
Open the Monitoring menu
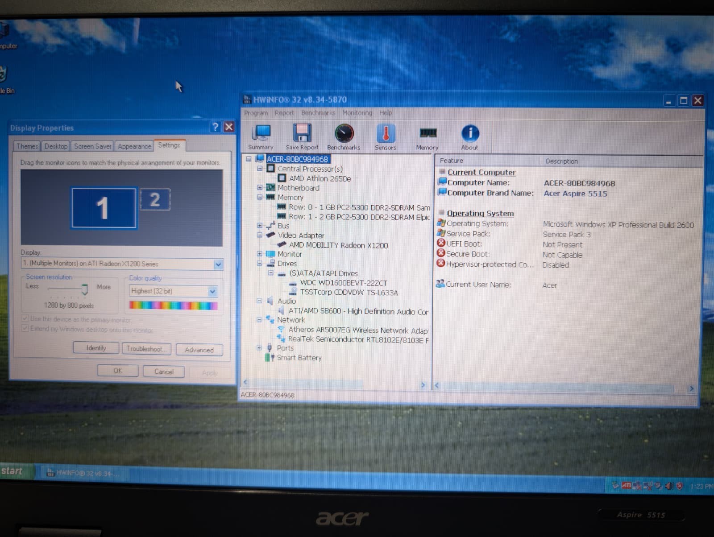tap(357, 113)
